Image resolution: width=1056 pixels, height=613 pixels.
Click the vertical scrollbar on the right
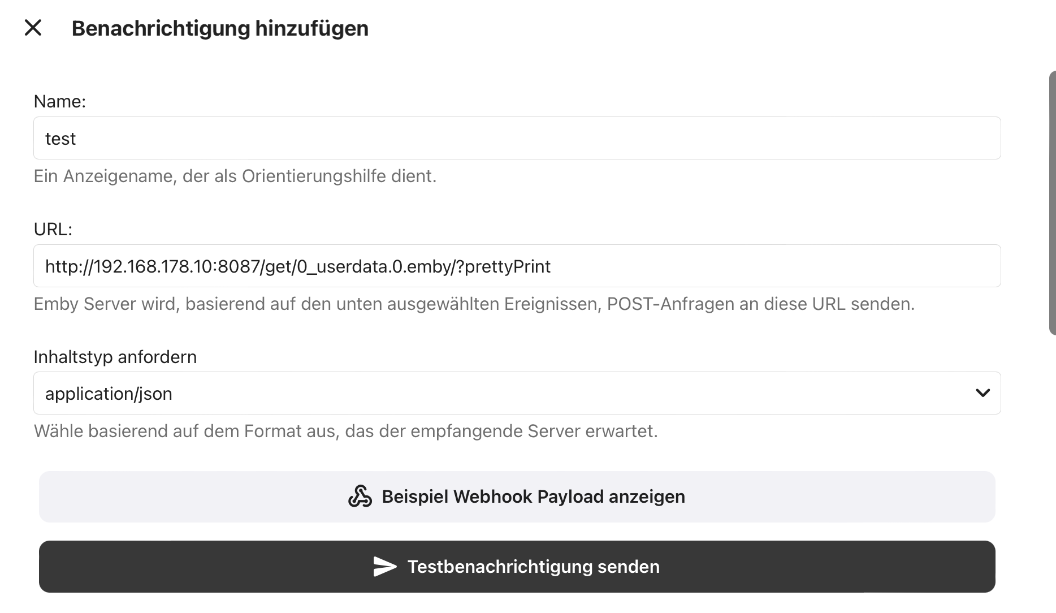[x=1052, y=202]
